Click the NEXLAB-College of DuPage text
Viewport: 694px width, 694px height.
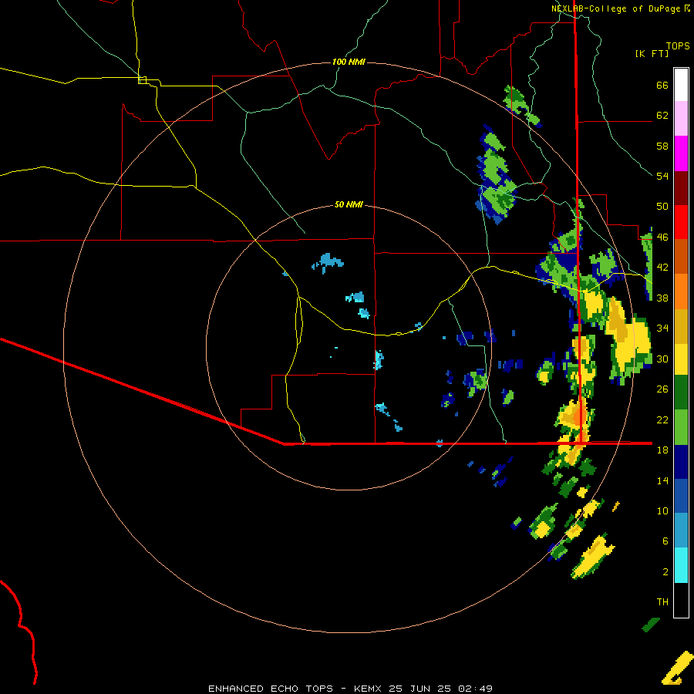615,8
